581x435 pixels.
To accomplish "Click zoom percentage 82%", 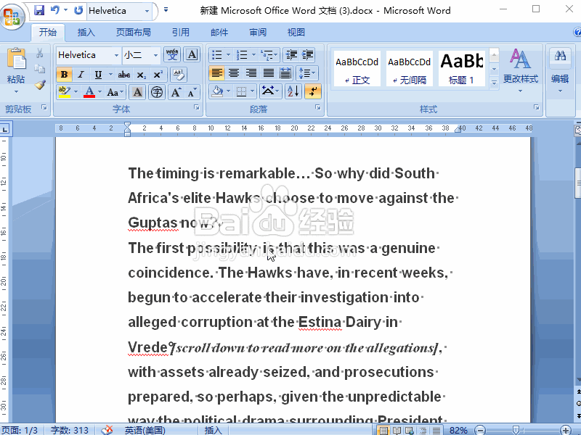I will [458, 430].
